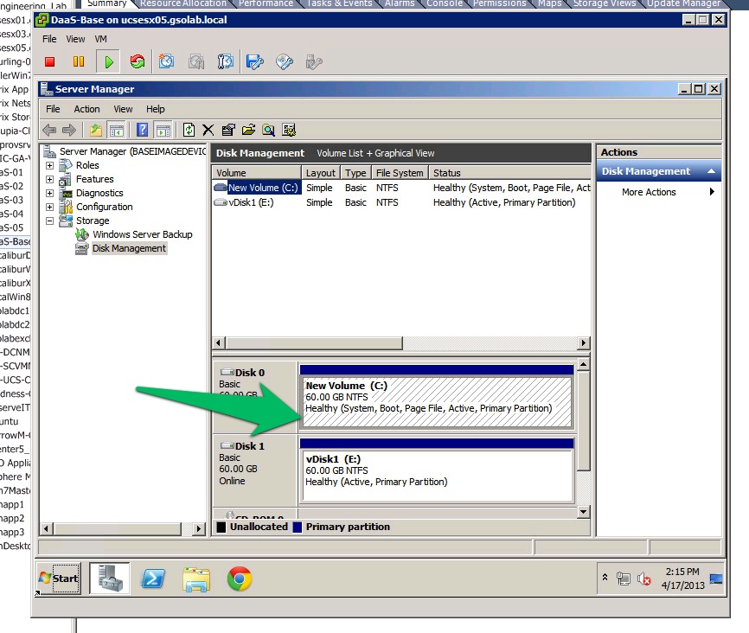749x633 pixels.
Task: Sort by the Layout column header
Action: coord(321,173)
